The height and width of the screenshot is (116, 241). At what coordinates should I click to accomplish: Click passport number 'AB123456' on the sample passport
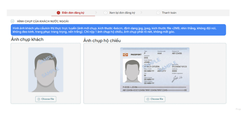tap(177, 53)
